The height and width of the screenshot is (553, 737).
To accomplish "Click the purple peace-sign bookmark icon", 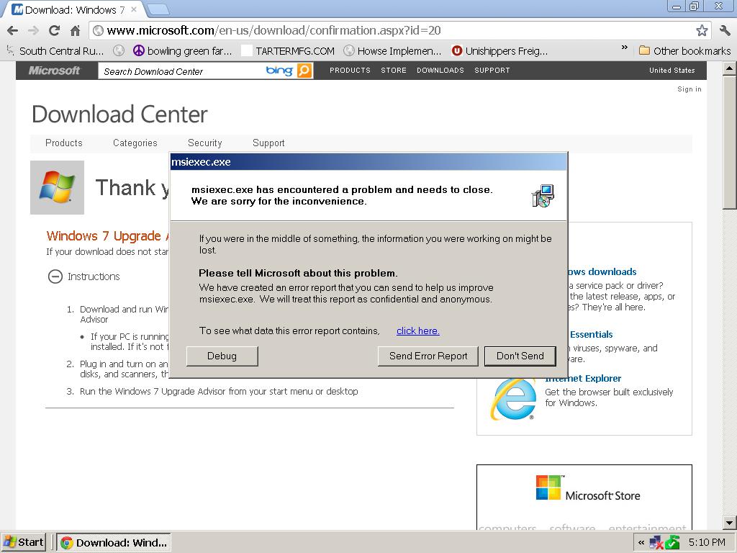I will click(x=139, y=51).
